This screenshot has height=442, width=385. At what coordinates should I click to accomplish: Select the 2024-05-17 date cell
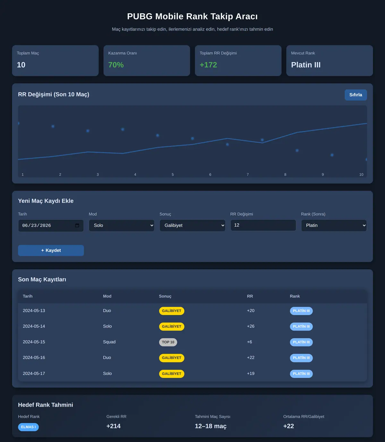[34, 374]
